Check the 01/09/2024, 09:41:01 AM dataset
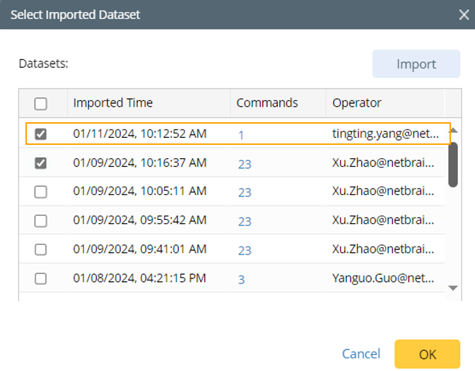This screenshot has height=371, width=475. point(41,250)
